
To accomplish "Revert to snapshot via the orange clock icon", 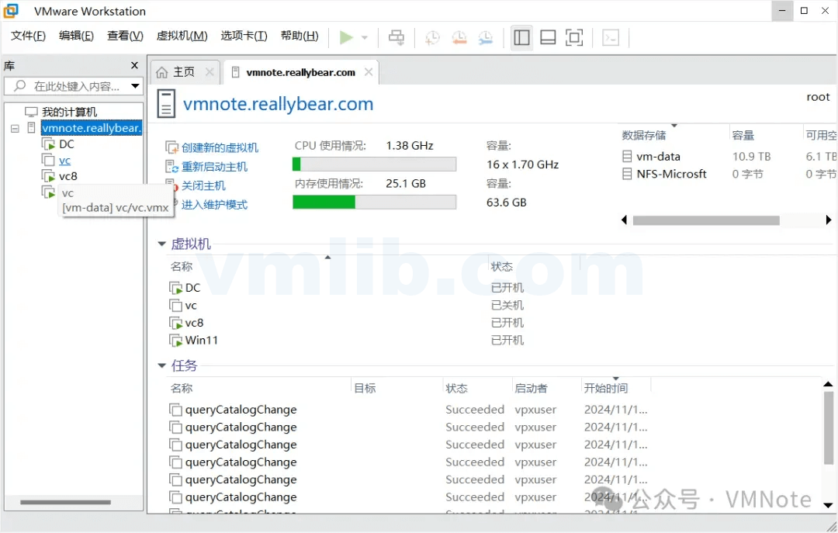I will (x=459, y=36).
